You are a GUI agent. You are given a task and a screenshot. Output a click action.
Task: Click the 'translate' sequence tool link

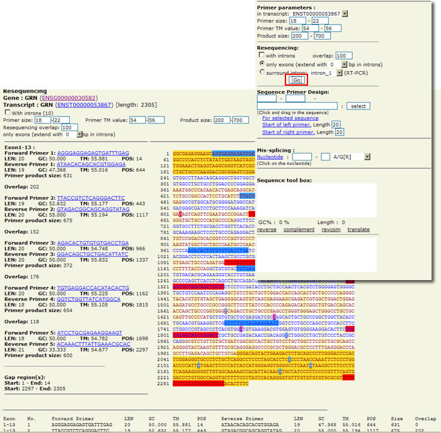click(358, 229)
